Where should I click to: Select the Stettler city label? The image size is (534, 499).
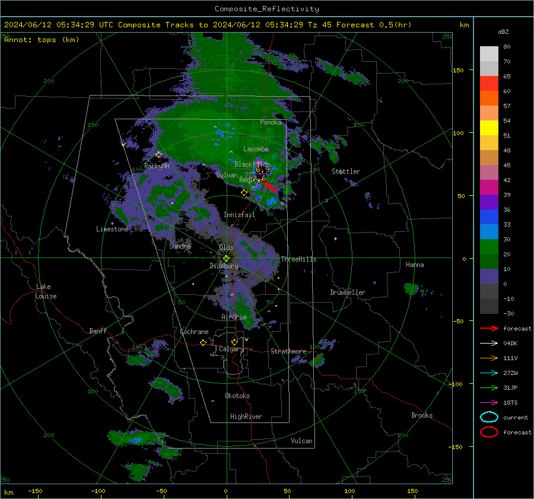tap(346, 171)
